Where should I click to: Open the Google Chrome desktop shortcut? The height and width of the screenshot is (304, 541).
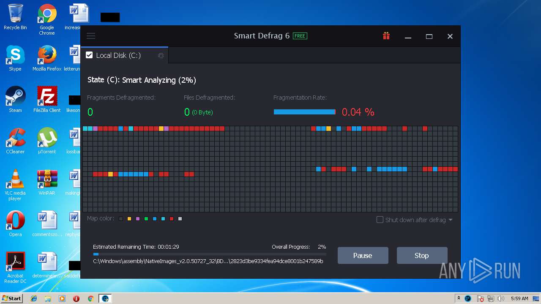click(47, 20)
